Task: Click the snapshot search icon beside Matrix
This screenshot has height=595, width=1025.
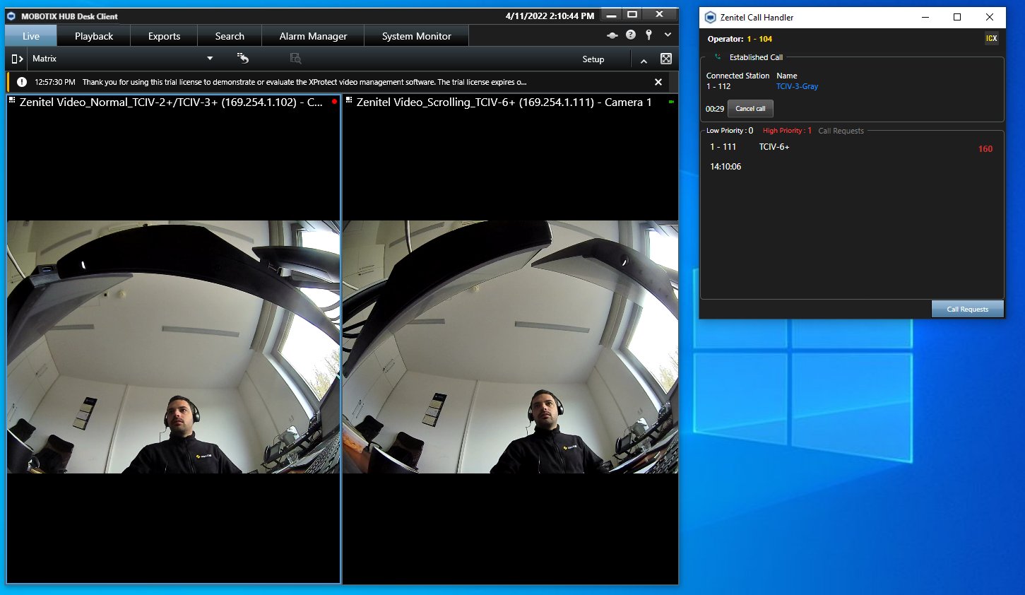Action: (295, 59)
